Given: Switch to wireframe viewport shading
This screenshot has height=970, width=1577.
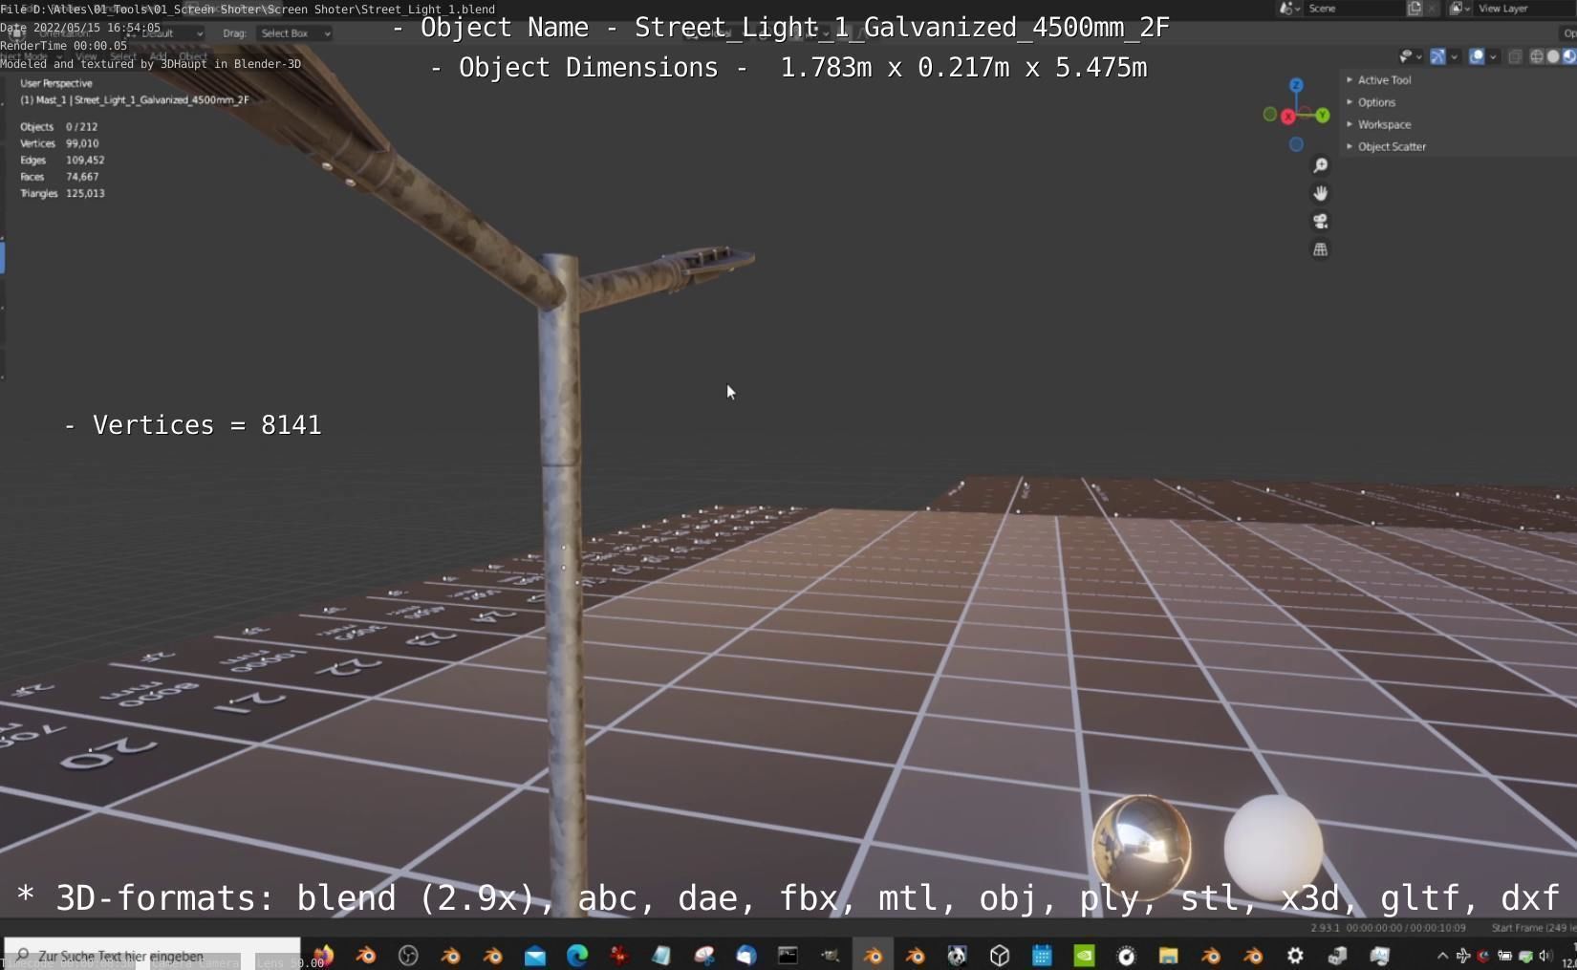Looking at the screenshot, I should coord(1537,56).
